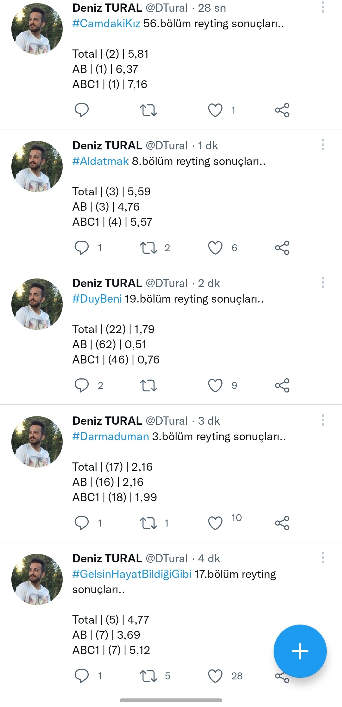Tap the compose new tweet plus button
342x707 pixels.
(300, 651)
